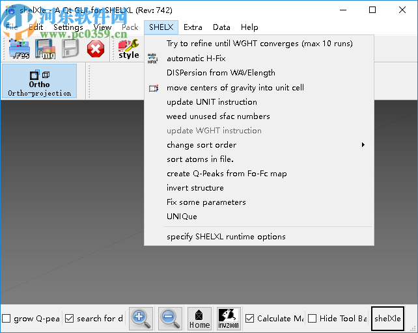Click the Pack menu item
This screenshot has height=333, width=418.
pyautogui.click(x=130, y=27)
